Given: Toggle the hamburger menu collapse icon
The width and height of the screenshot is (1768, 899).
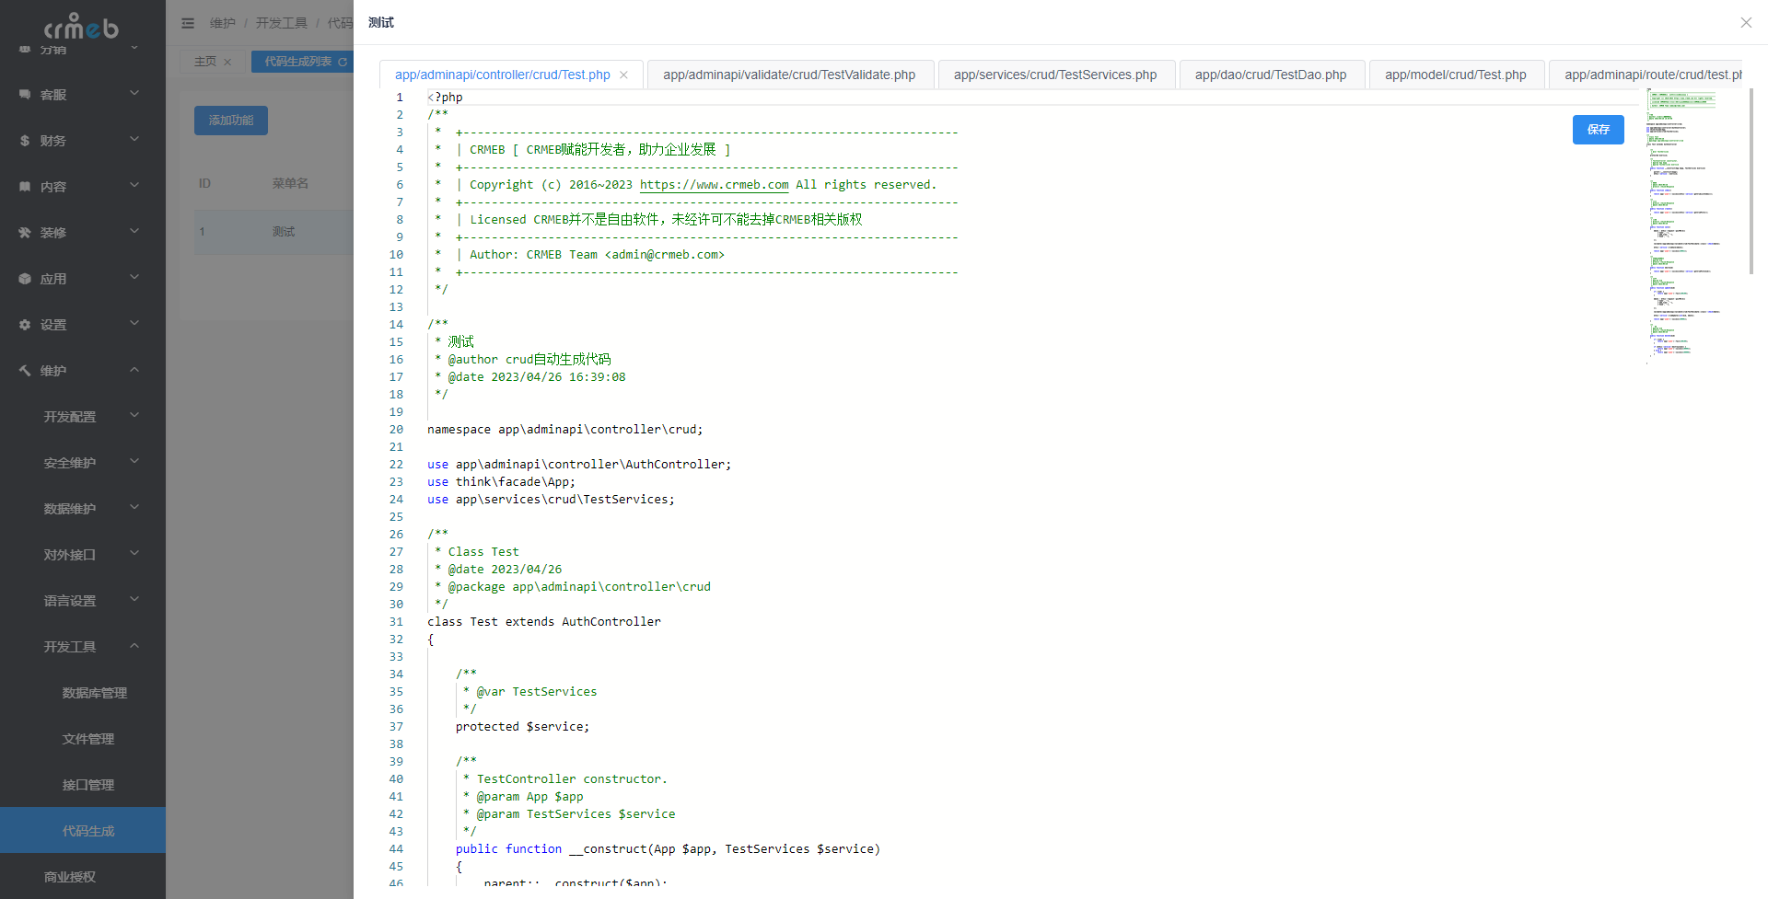Looking at the screenshot, I should tap(188, 23).
